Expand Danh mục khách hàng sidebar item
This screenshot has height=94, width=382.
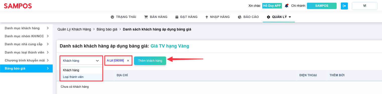point(26,28)
